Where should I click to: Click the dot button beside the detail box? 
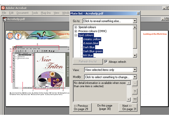pyautogui.click(x=135, y=83)
